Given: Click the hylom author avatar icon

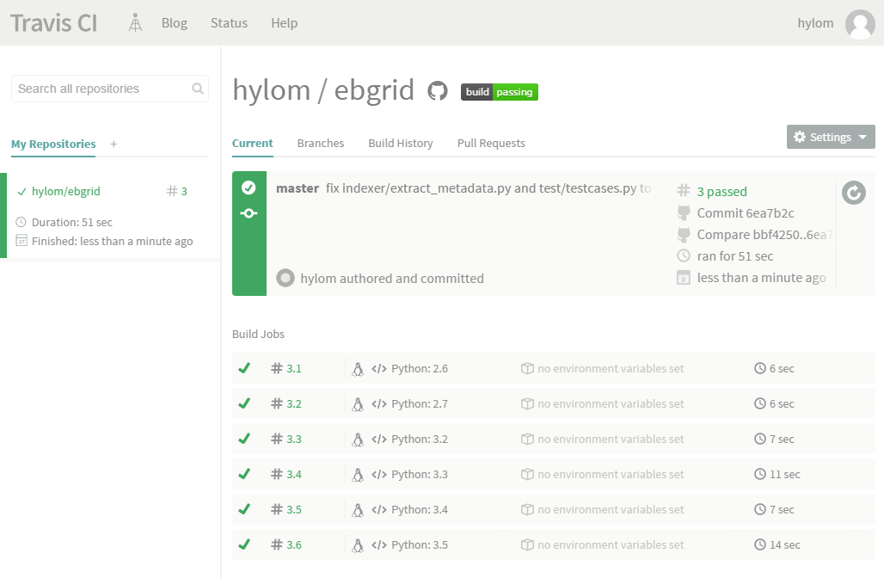Looking at the screenshot, I should click(285, 278).
